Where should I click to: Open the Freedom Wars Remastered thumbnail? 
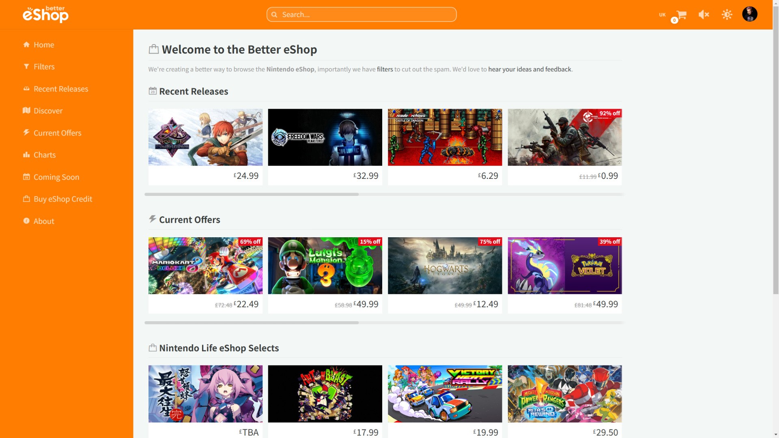(325, 137)
